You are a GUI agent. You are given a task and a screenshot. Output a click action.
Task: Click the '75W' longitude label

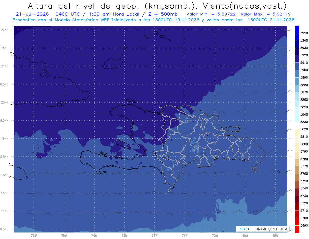[x=64, y=236]
